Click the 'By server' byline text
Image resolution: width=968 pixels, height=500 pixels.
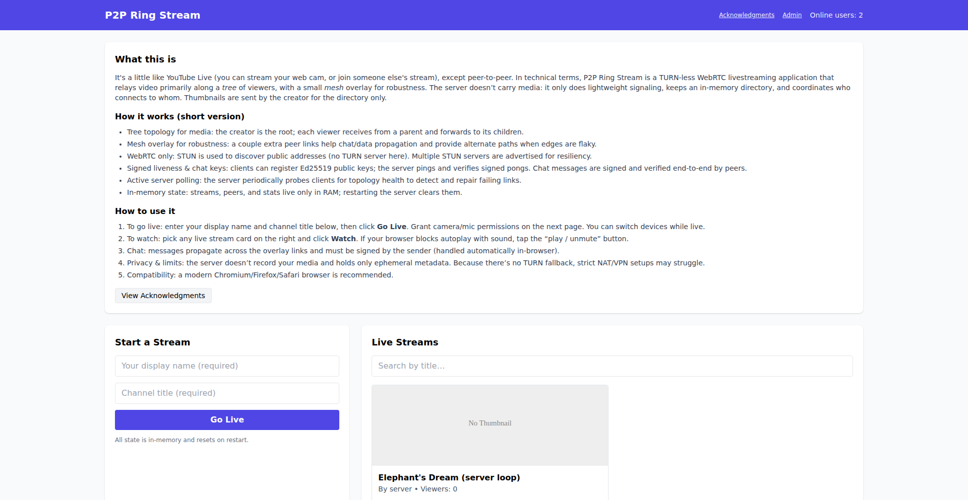click(x=395, y=488)
